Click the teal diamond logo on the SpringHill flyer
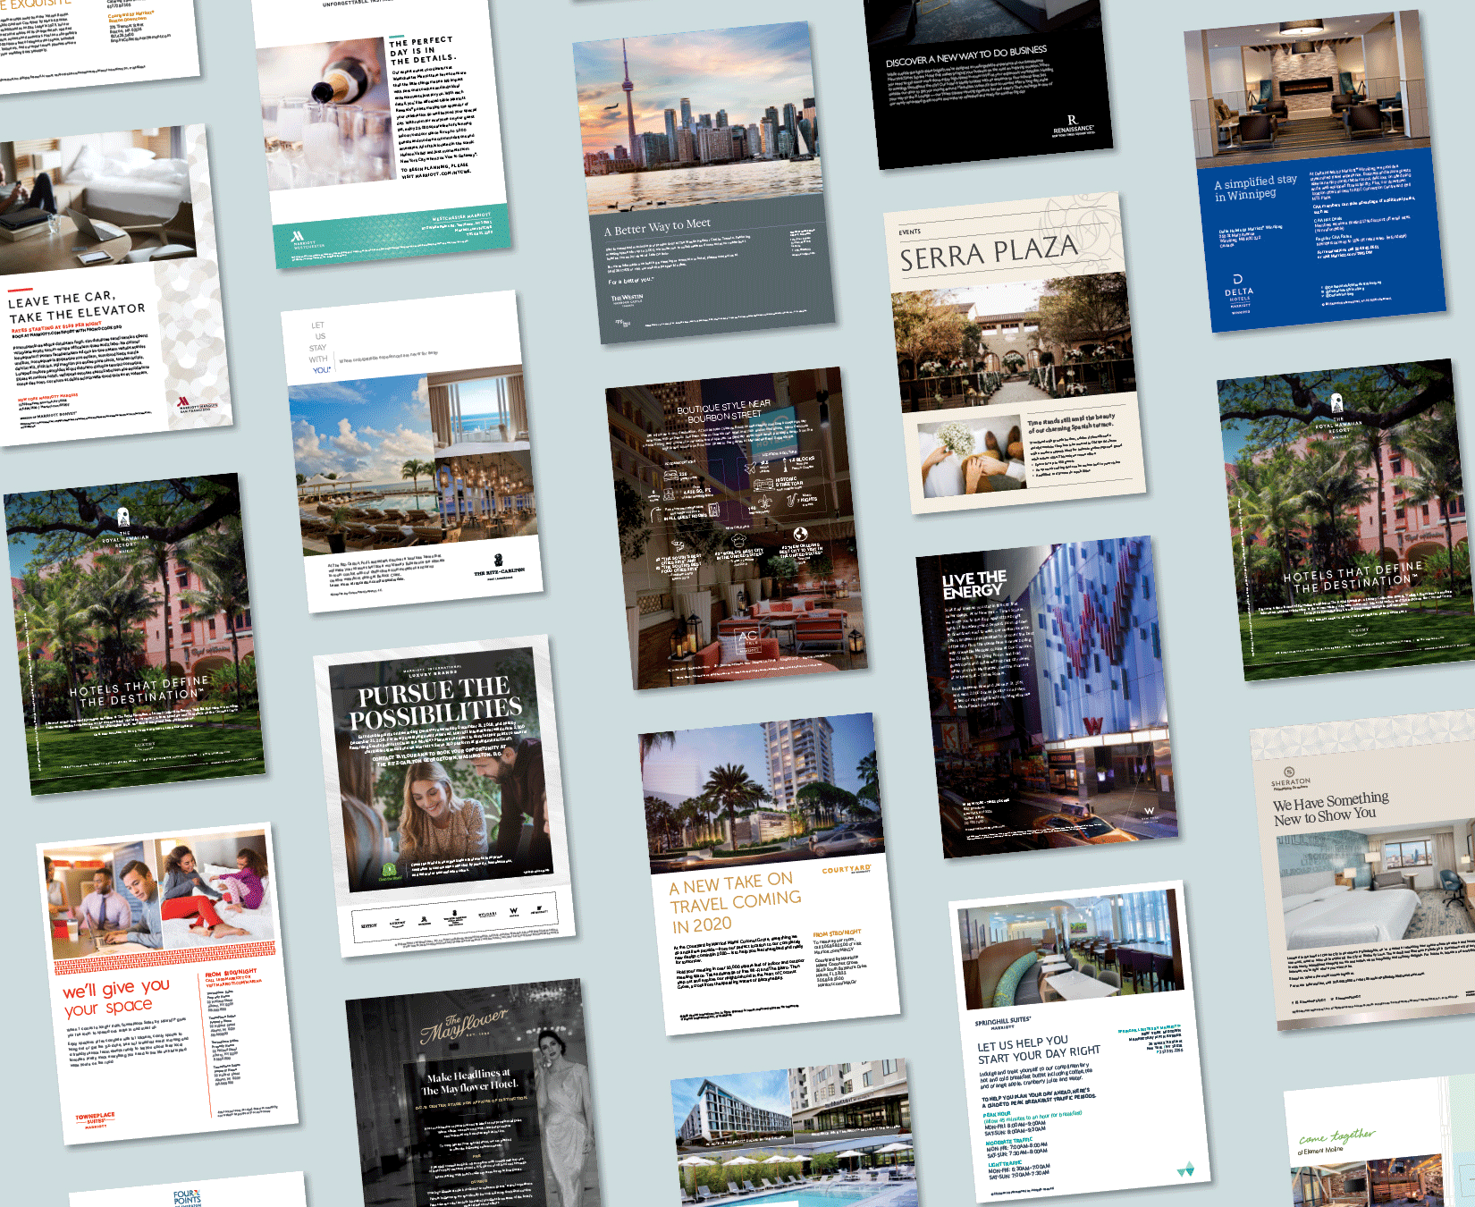Image resolution: width=1475 pixels, height=1207 pixels. tap(1185, 1169)
